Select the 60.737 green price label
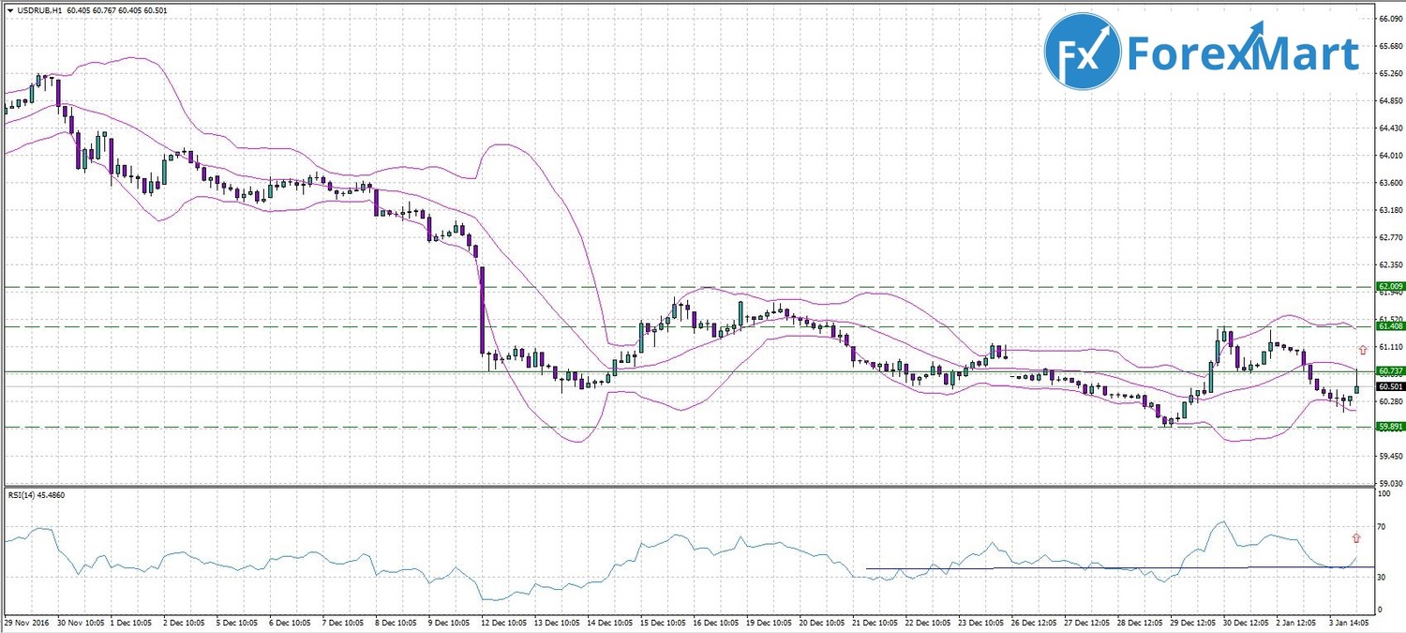The image size is (1406, 633). click(x=1389, y=371)
